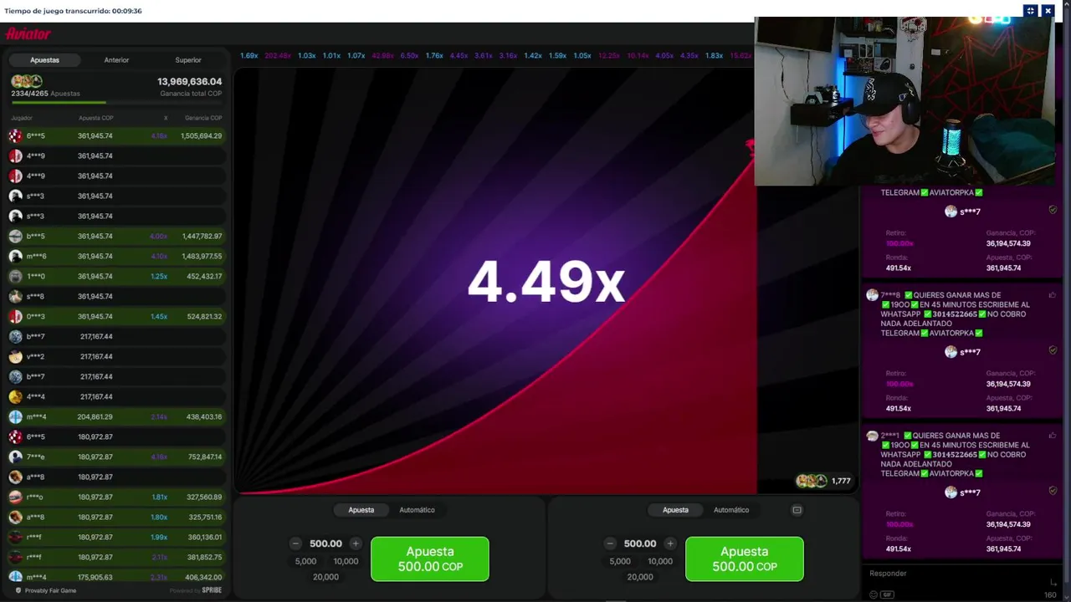This screenshot has width=1071, height=602.
Task: Increase bet amount in first bet panel
Action: [x=356, y=543]
